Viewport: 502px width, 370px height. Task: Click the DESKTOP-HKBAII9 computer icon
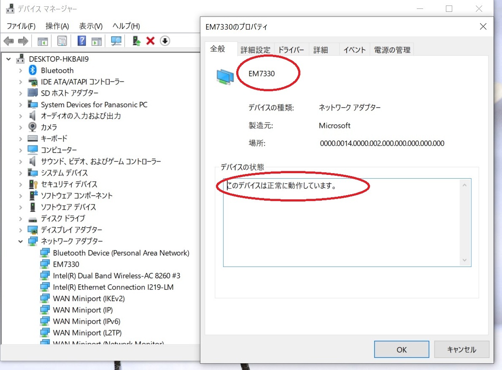click(21, 59)
